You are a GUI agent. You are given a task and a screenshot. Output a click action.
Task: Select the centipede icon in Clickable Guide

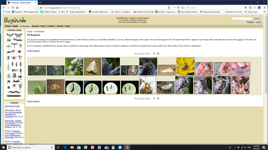tap(14, 92)
